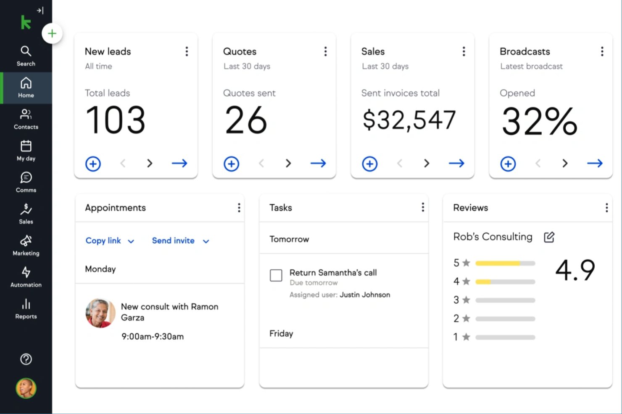Click the Quotes card blue arrow link
This screenshot has width=622, height=414.
click(318, 163)
